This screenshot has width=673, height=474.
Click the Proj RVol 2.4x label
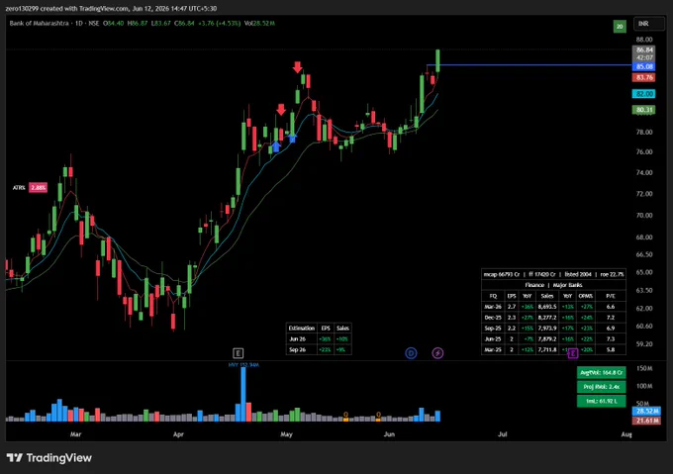pos(601,387)
